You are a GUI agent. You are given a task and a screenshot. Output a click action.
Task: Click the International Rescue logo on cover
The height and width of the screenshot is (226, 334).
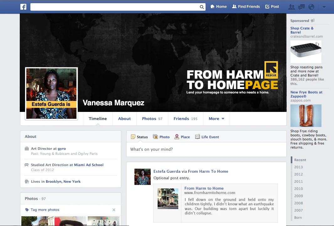pyautogui.click(x=271, y=70)
